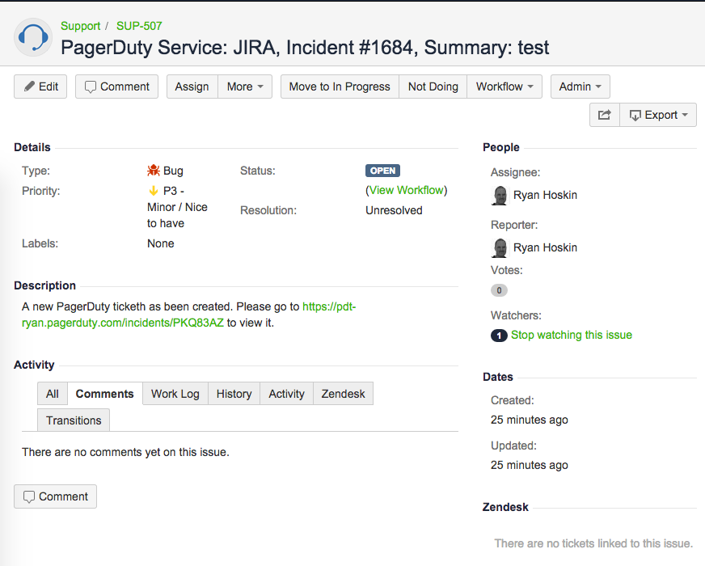Click 'There are no comments yet' text
This screenshot has width=705, height=566.
pos(125,452)
